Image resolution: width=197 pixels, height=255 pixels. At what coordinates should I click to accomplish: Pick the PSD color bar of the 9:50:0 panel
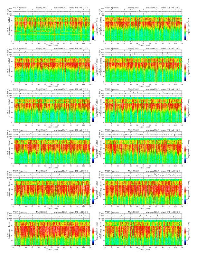tap(185, 154)
